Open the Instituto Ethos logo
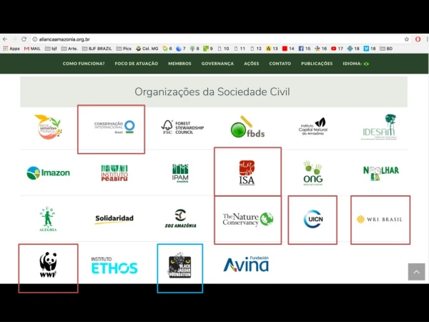The height and width of the screenshot is (322, 429). pyautogui.click(x=114, y=265)
